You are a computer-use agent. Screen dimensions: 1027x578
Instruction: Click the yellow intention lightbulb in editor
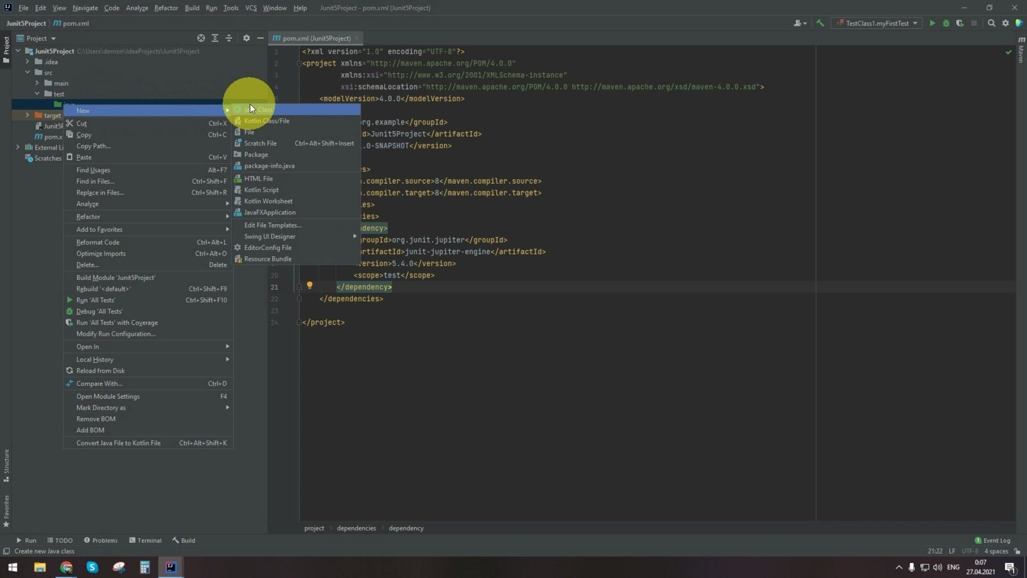click(x=309, y=285)
